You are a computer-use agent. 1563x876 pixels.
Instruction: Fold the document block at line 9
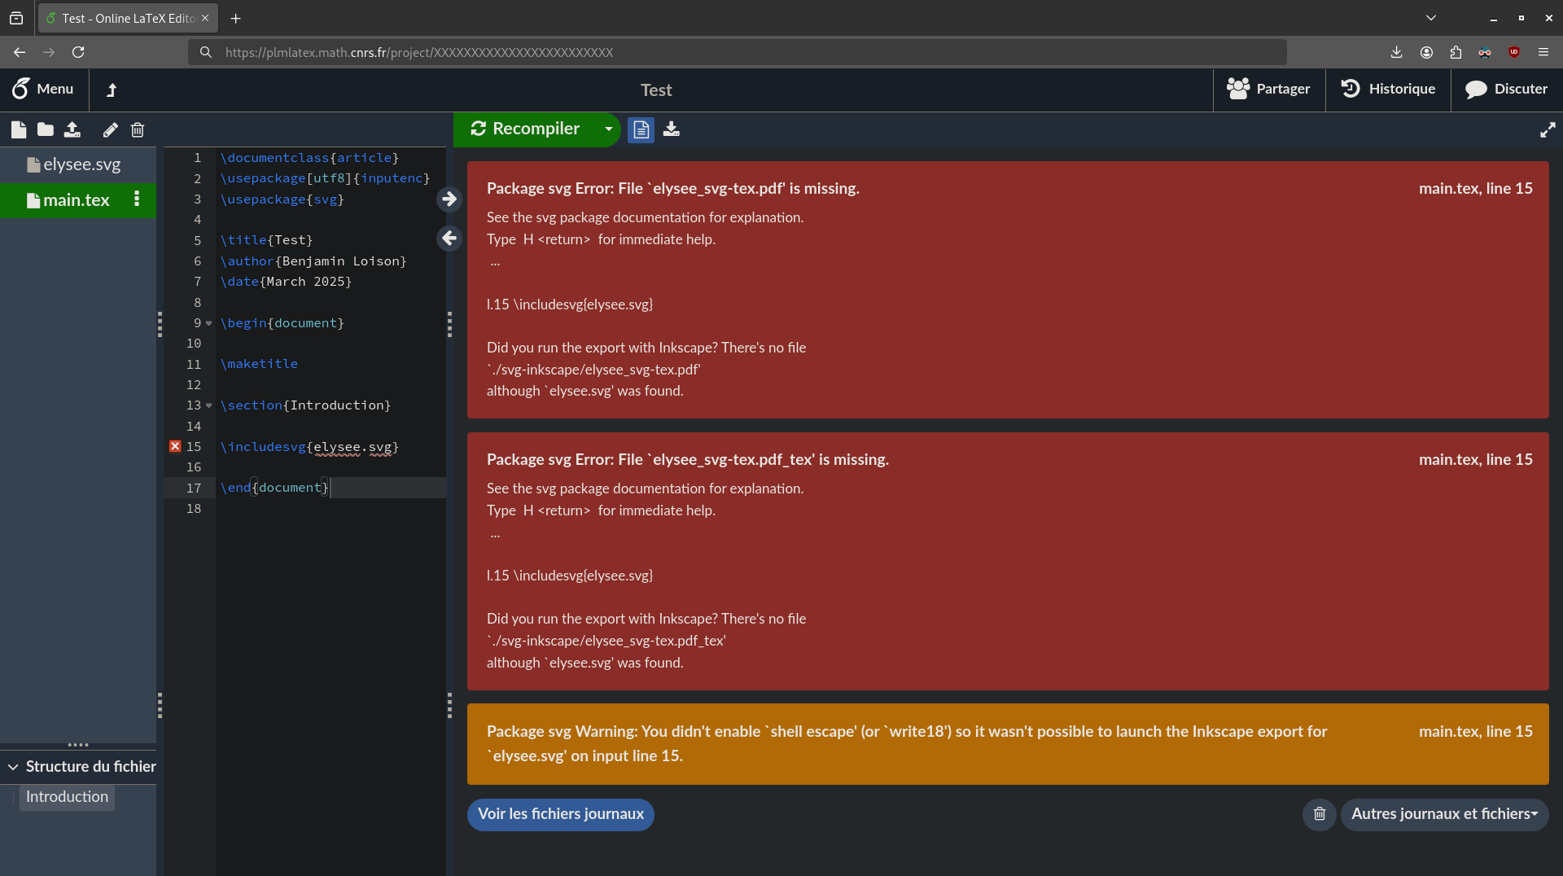[209, 323]
